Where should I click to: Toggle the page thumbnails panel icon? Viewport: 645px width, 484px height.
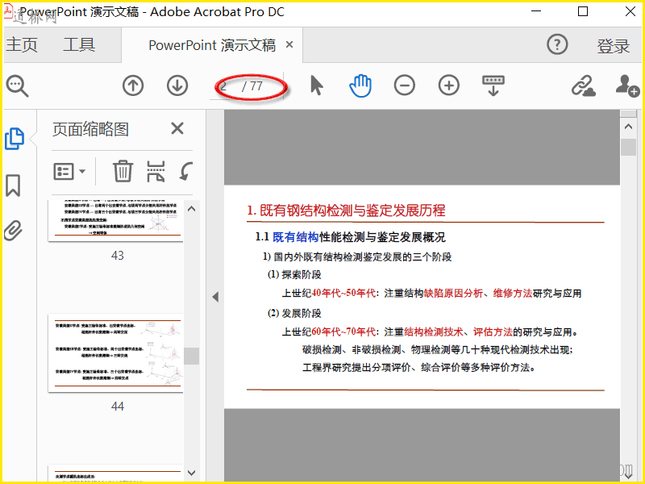point(15,139)
